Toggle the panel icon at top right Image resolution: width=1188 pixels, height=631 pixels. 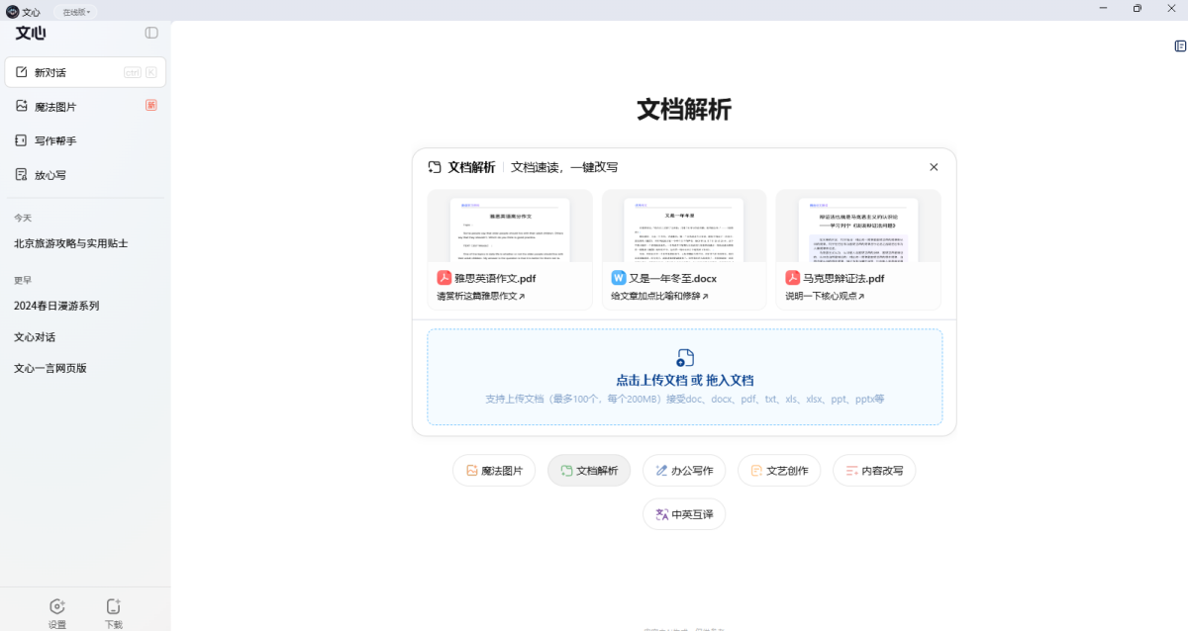pos(1179,45)
